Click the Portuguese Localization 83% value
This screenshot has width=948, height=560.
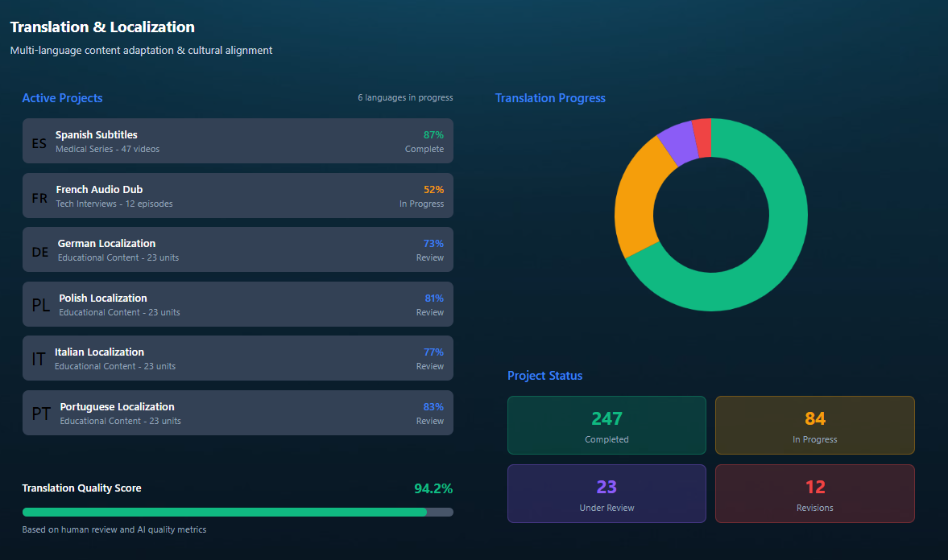[433, 406]
